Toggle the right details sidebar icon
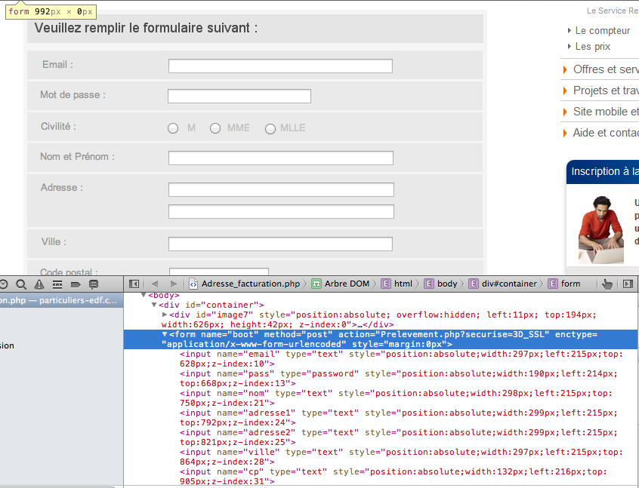Viewport: 639px width, 488px height. coord(628,284)
